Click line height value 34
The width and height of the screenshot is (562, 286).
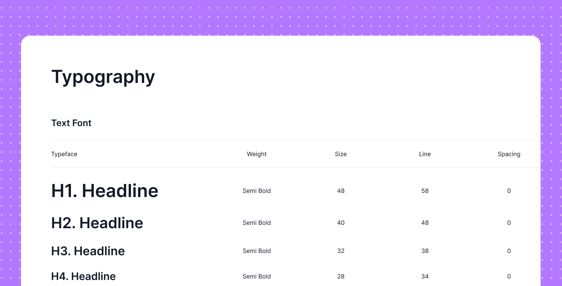tap(425, 276)
